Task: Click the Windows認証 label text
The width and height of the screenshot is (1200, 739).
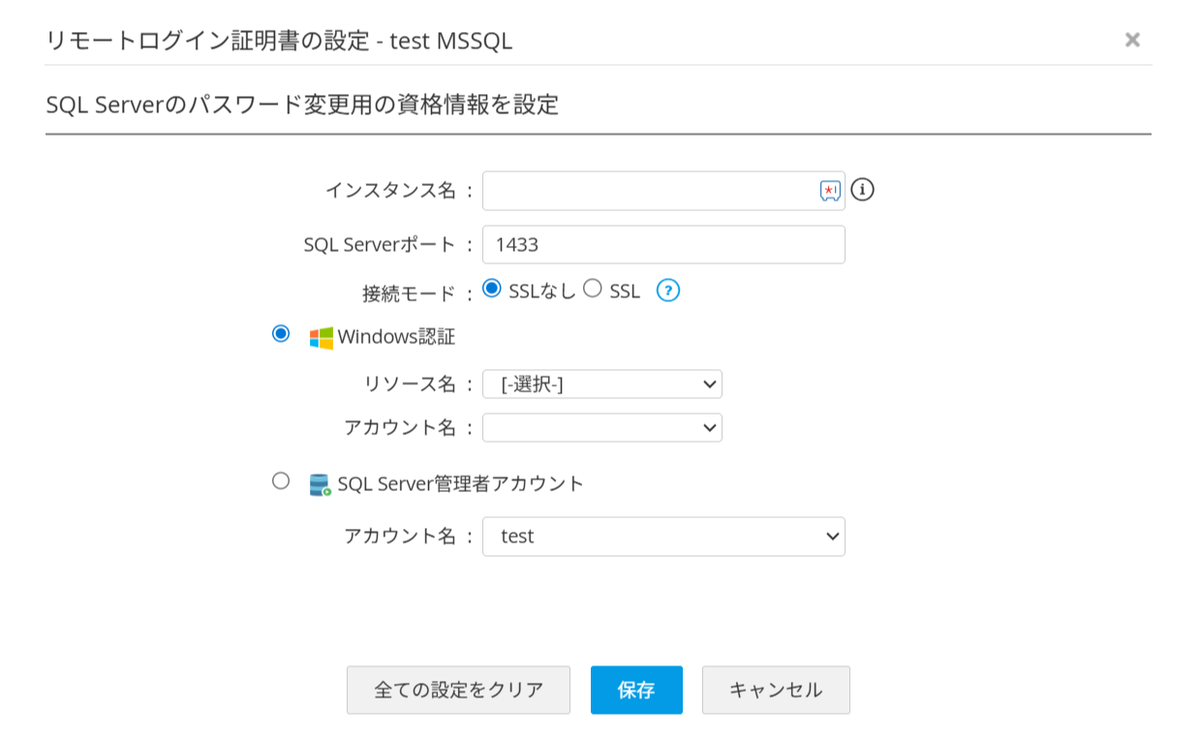Action: 396,337
